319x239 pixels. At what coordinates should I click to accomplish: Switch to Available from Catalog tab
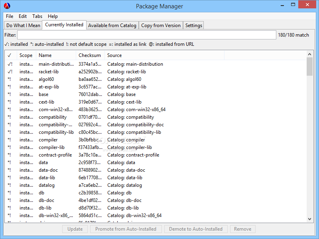112,25
